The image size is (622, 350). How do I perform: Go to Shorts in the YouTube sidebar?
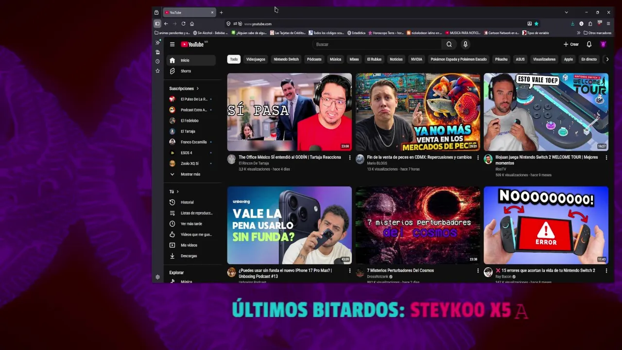click(192, 71)
